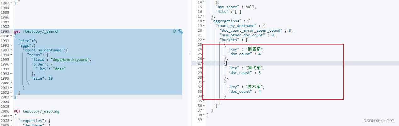This screenshot has width=399, height=126.
Task: Click "doc_count" : 4 on response line 25
Action: click(x=244, y=54)
